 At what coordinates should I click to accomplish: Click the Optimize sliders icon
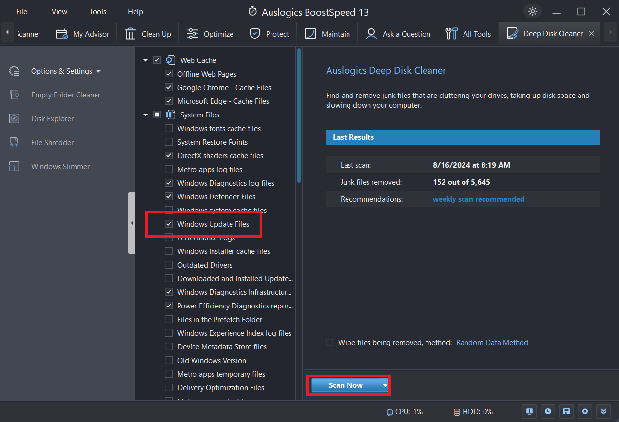[x=193, y=34]
